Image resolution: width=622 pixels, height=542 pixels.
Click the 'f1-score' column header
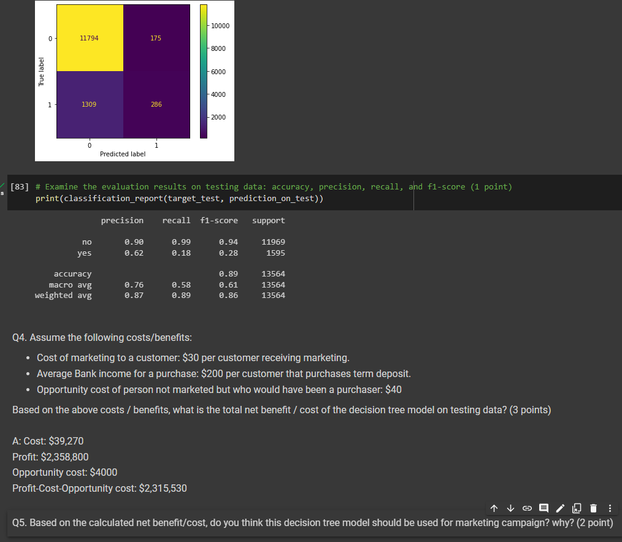[219, 221]
